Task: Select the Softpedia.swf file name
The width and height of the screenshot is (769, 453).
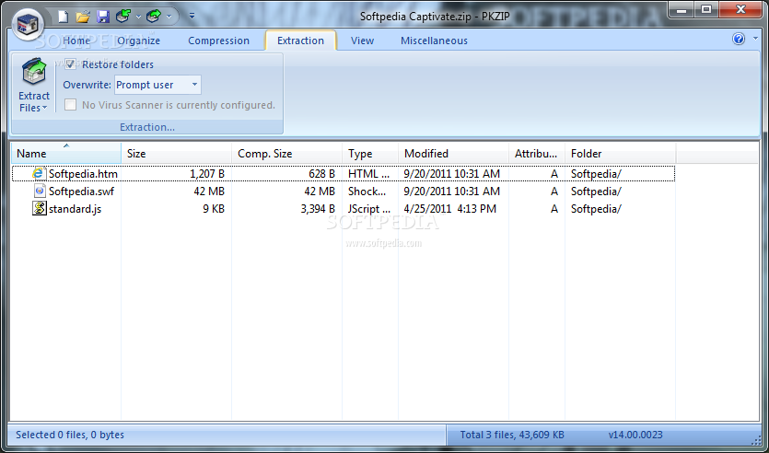Action: (81, 192)
